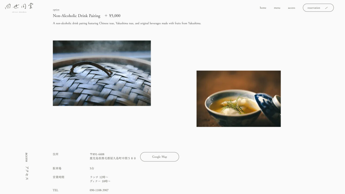
Task: Open the reservation button
Action: 318,8
